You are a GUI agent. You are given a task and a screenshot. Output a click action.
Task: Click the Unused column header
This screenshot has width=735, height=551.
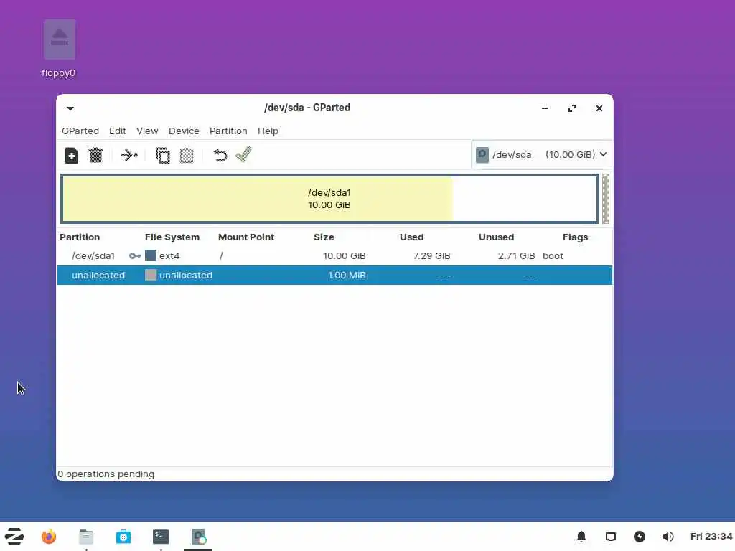click(x=497, y=237)
